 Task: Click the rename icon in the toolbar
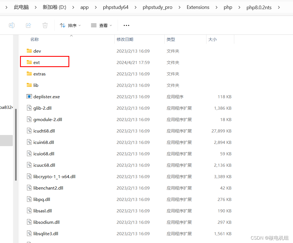11,25
